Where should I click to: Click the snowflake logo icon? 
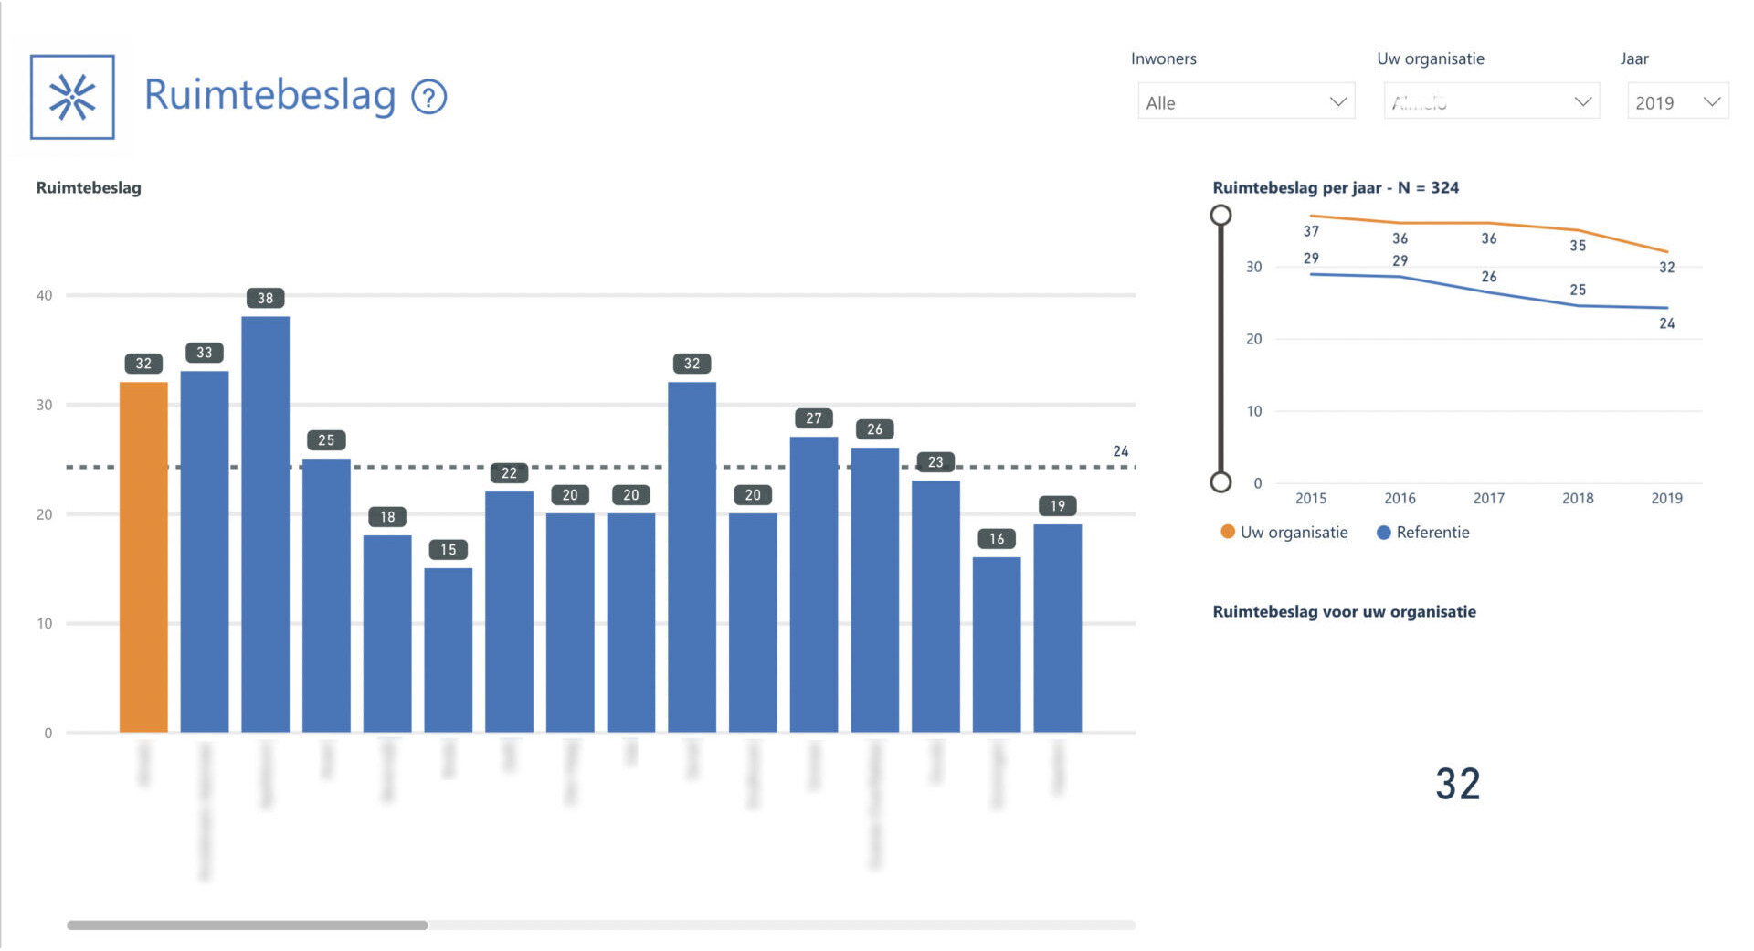72,97
